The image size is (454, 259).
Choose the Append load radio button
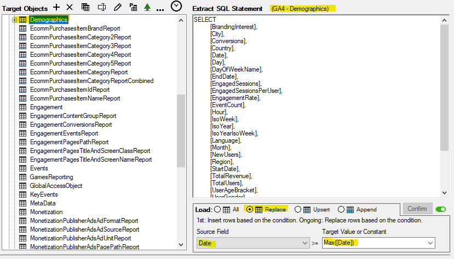(x=342, y=209)
